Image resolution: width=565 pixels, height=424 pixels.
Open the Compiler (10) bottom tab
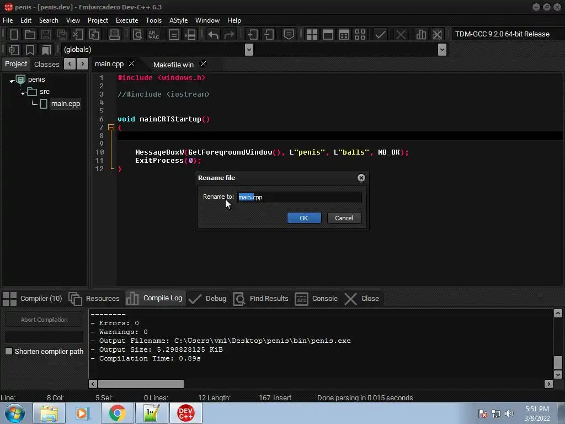pyautogui.click(x=33, y=299)
